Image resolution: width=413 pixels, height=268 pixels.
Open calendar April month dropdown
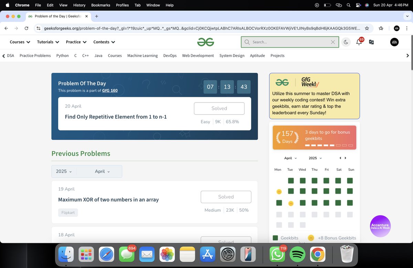(x=290, y=158)
